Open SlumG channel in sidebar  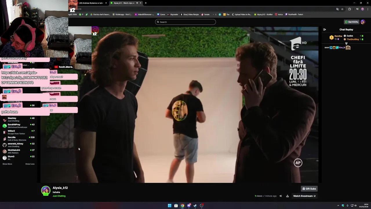point(18,158)
